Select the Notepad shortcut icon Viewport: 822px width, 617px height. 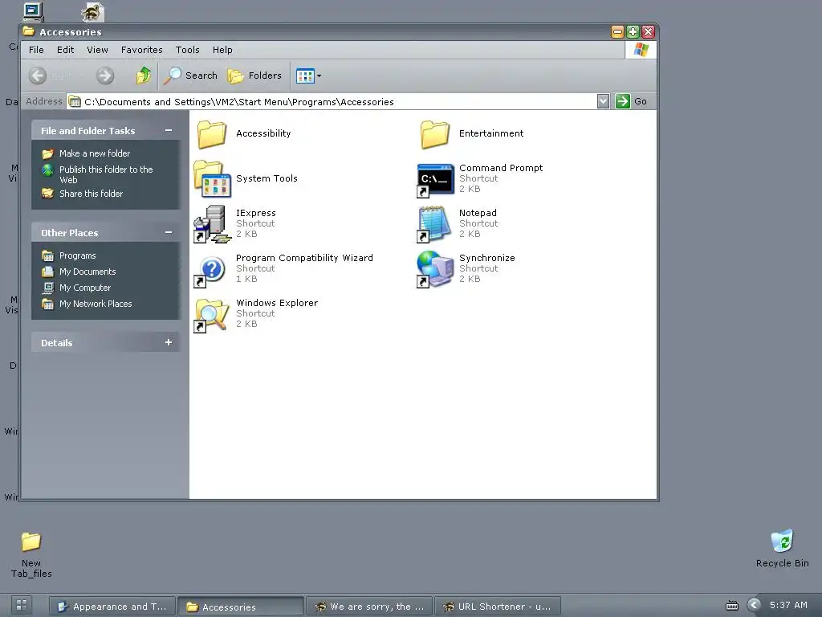434,224
